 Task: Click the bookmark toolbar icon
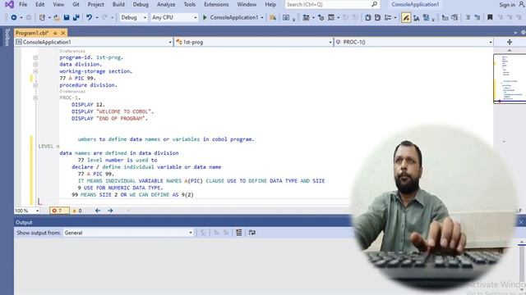490,17
